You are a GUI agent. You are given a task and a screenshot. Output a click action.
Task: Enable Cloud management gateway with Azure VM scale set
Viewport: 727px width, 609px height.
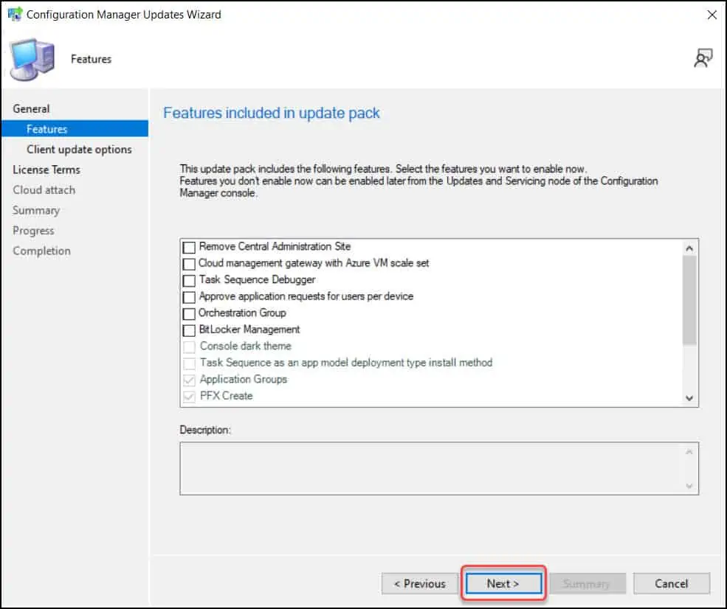point(189,264)
